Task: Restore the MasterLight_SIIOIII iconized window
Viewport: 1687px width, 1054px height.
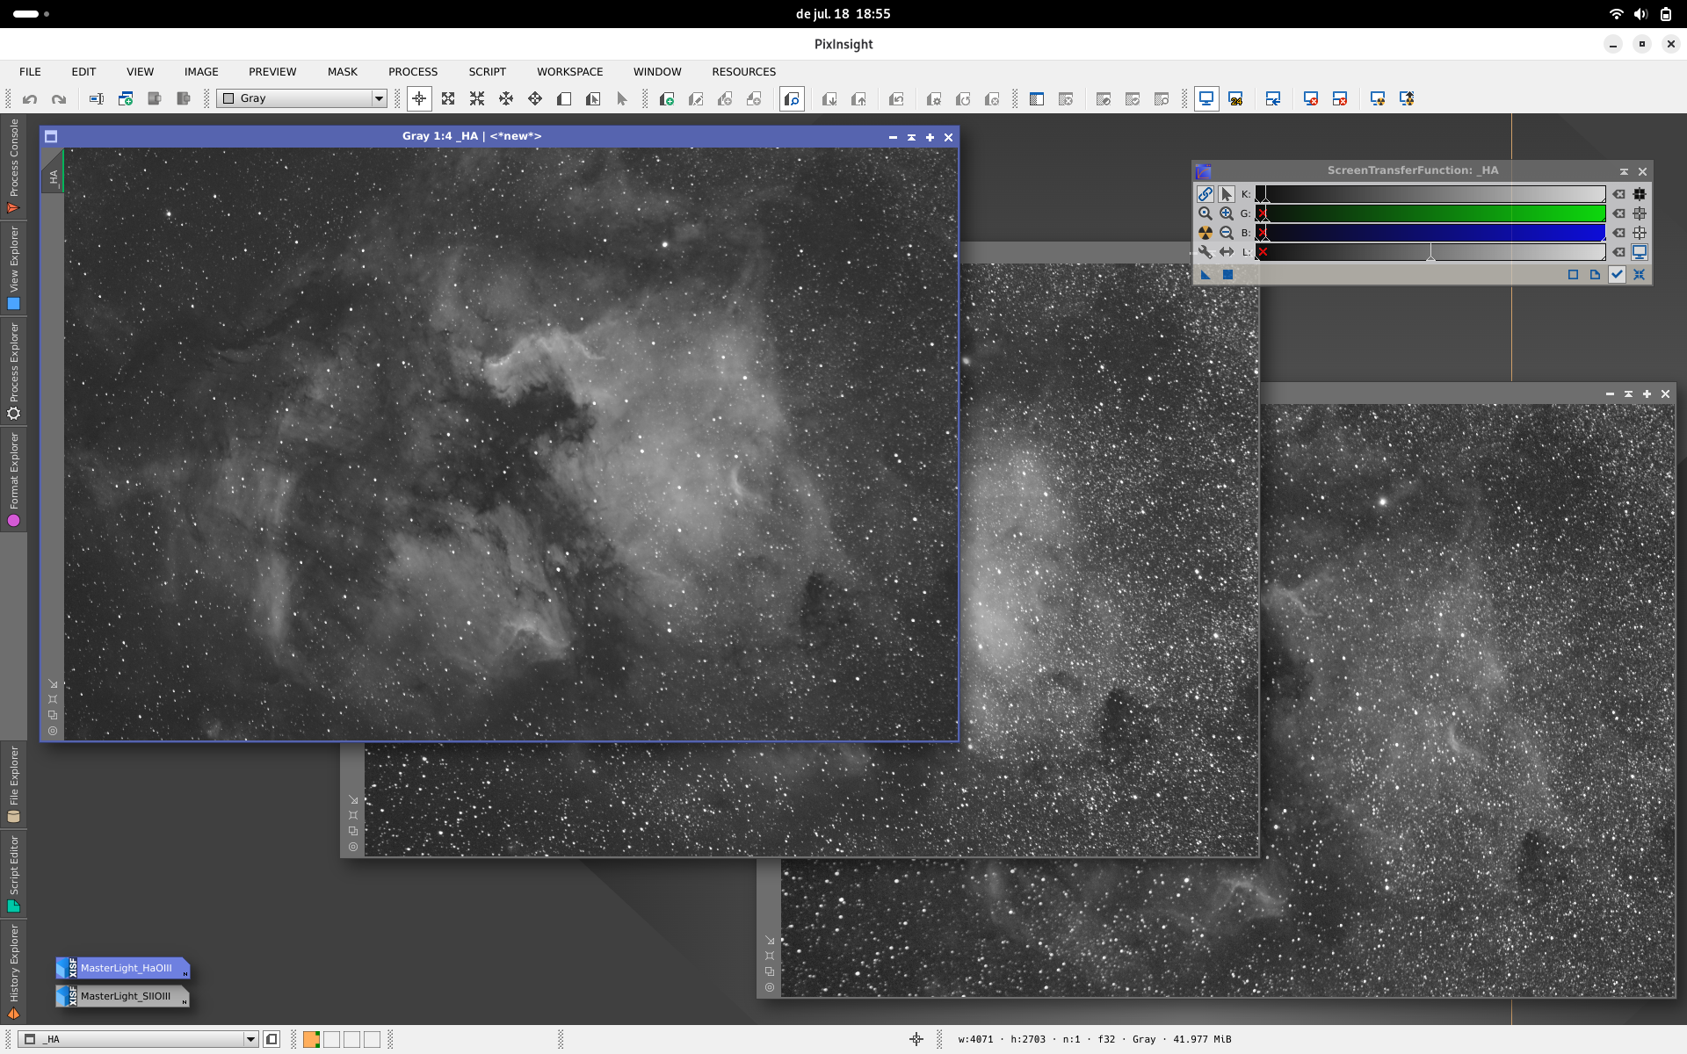Action: click(123, 996)
